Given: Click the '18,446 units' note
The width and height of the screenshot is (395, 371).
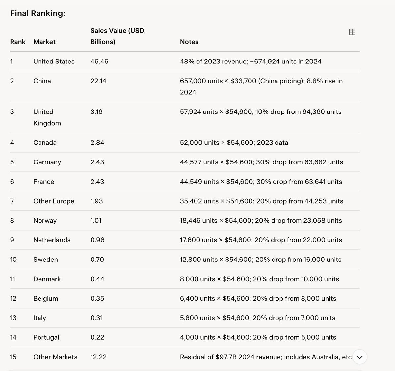Looking at the screenshot, I should [x=261, y=220].
